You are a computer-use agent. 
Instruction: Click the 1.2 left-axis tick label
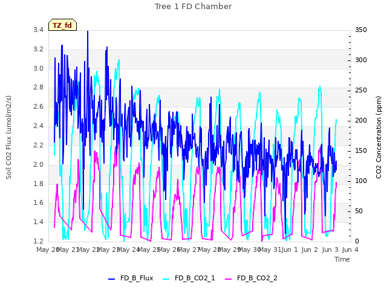(x=38, y=241)
